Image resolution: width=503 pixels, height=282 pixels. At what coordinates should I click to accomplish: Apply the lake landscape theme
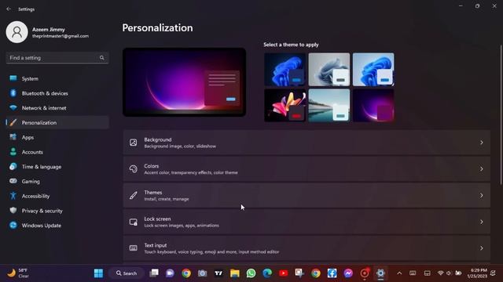(329, 105)
